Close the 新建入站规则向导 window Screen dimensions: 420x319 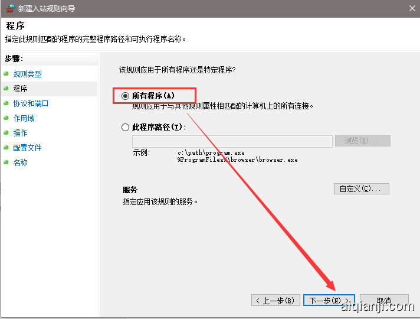click(x=411, y=8)
